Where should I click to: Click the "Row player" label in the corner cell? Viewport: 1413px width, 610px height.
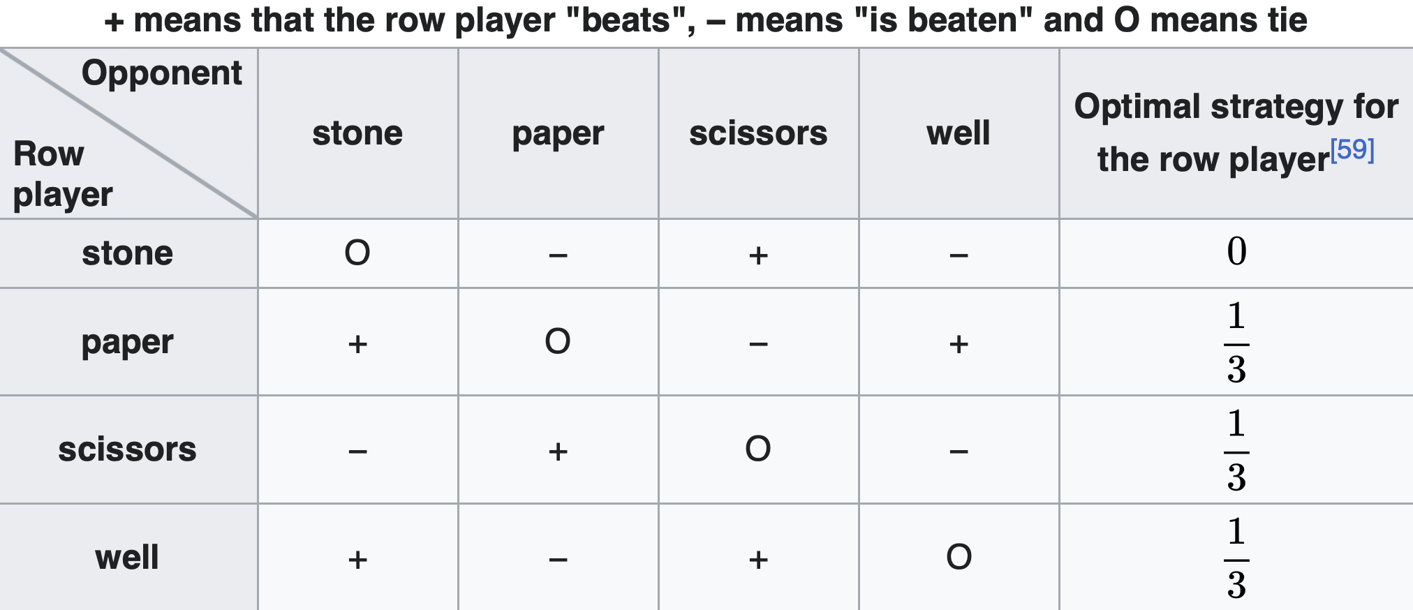pos(62,174)
